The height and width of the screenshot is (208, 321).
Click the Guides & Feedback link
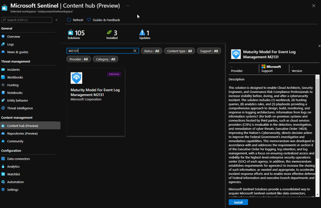(x=106, y=20)
